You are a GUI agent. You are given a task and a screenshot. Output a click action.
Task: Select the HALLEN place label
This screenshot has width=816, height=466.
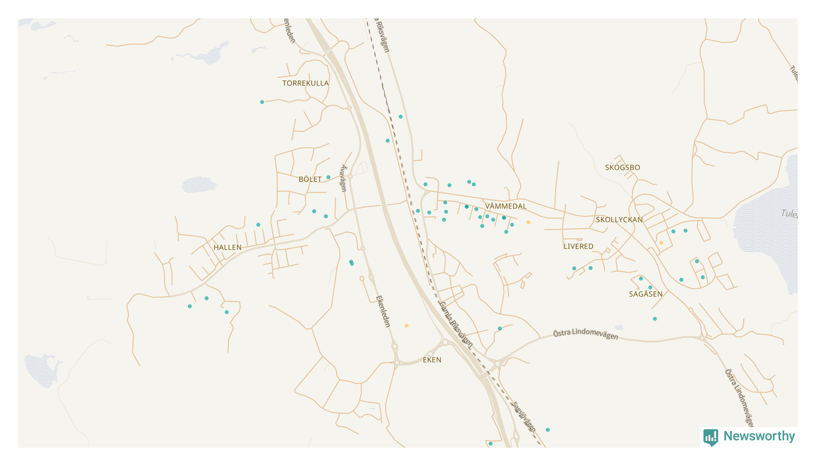[x=227, y=247]
